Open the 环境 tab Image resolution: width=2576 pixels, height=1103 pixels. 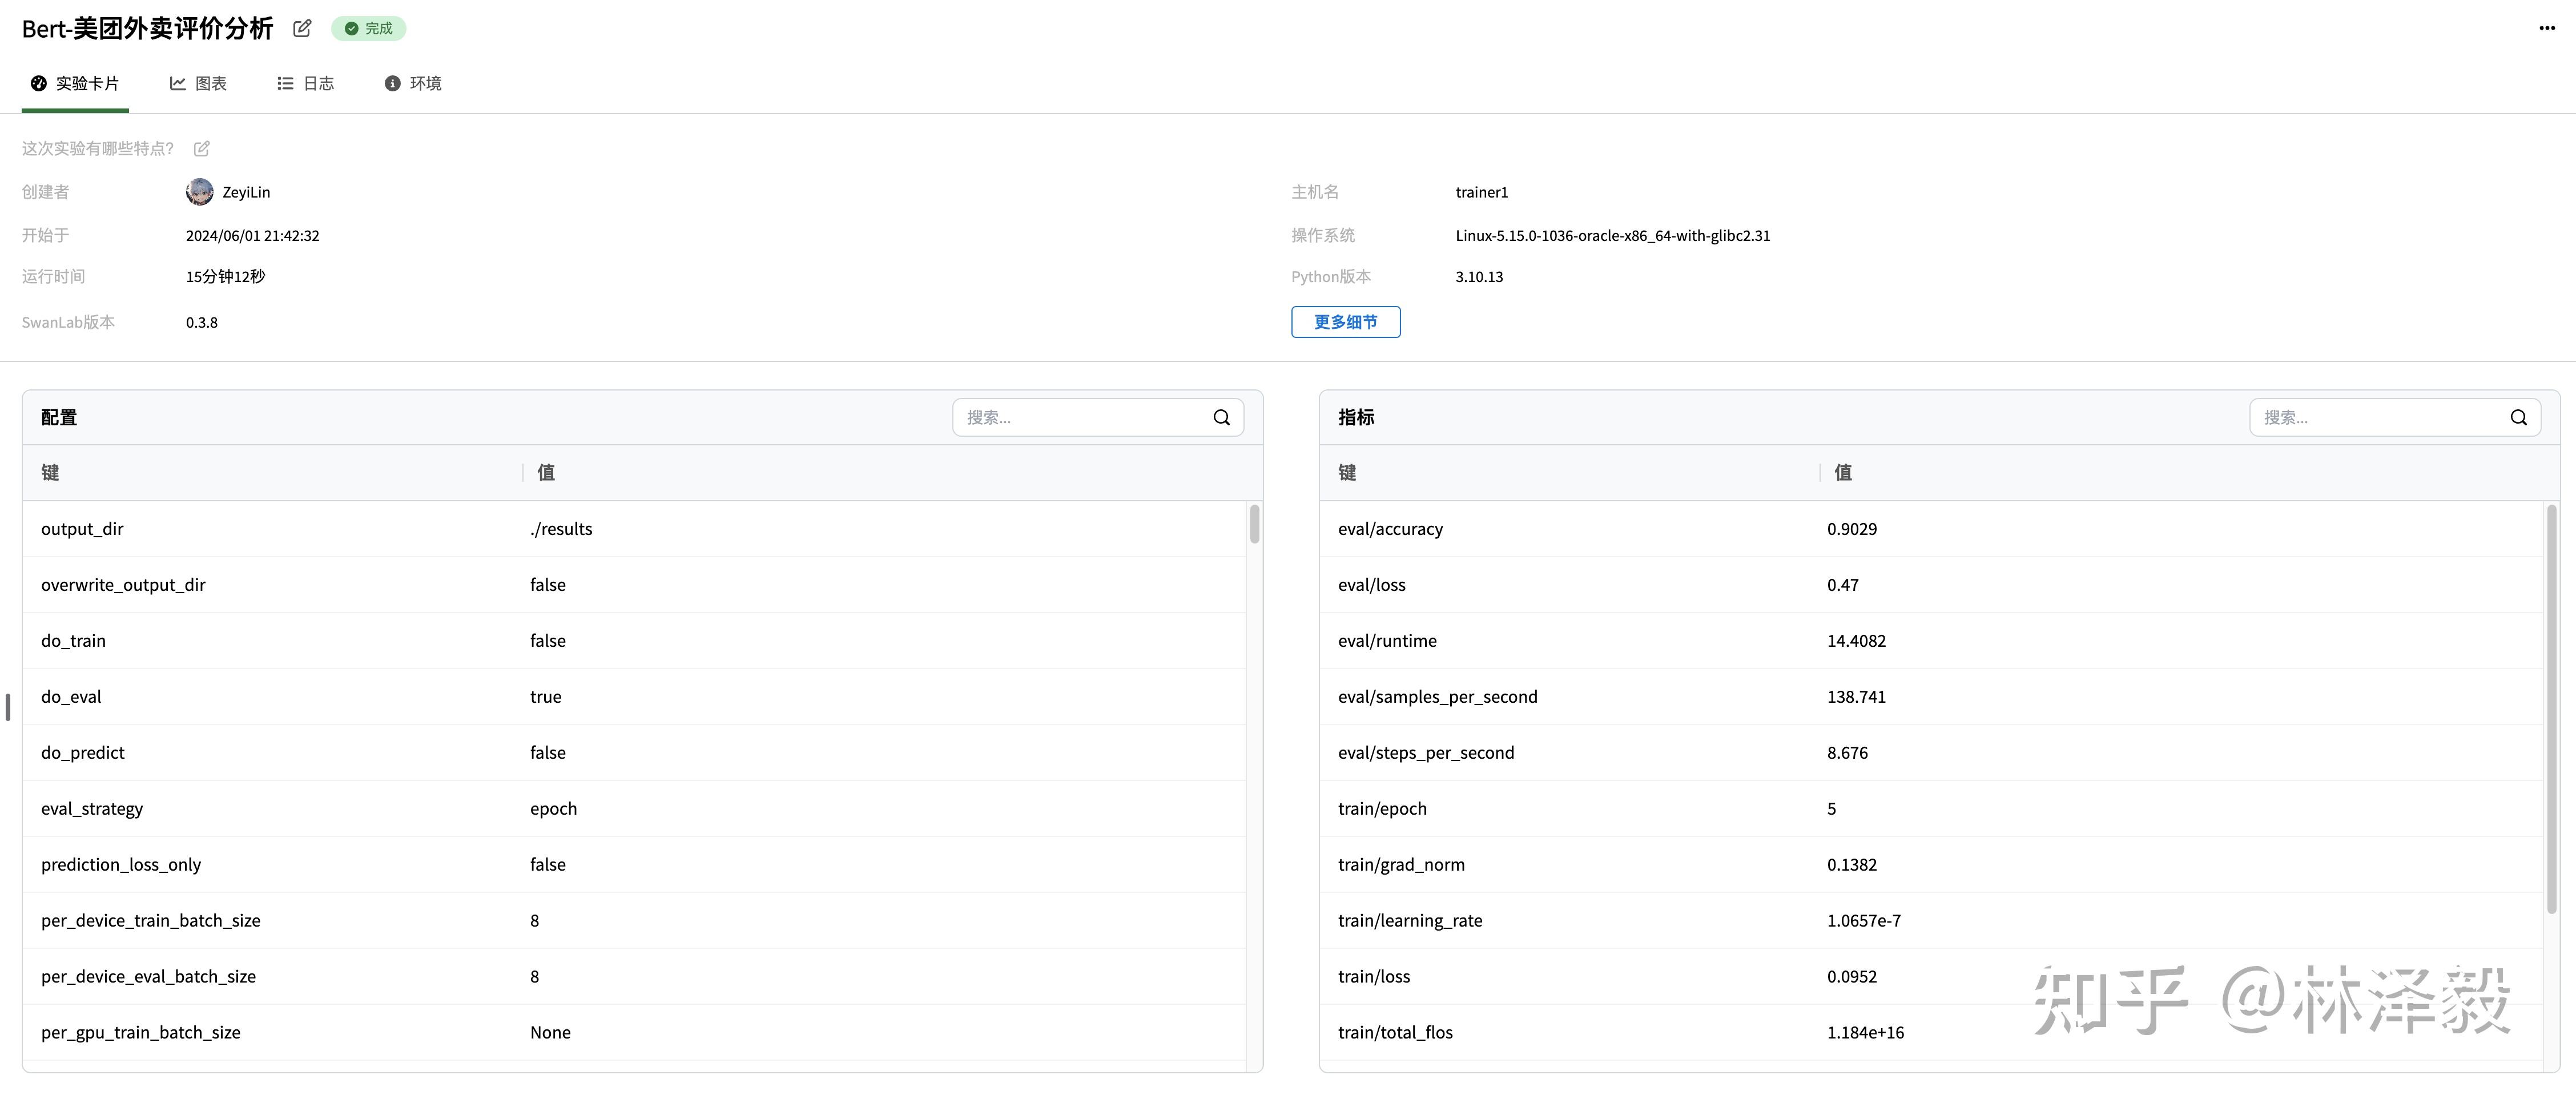pos(413,84)
